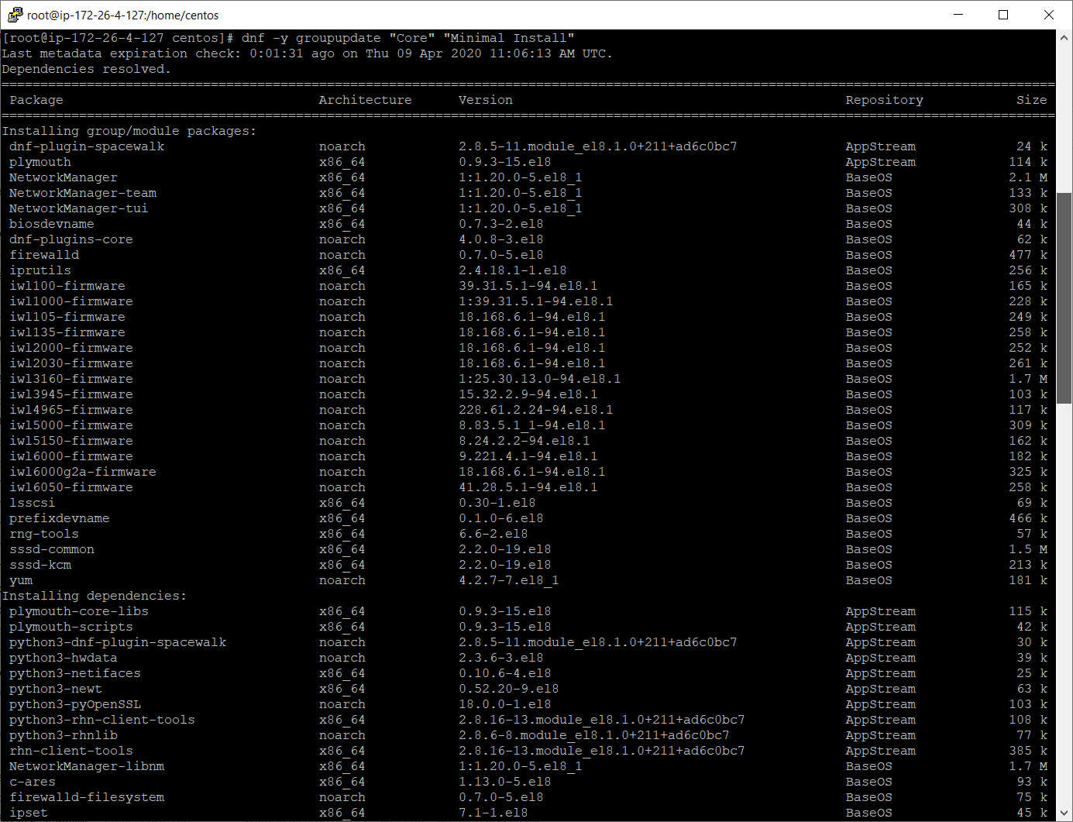
Task: Maximize the PuTTY terminal window
Action: [1003, 15]
